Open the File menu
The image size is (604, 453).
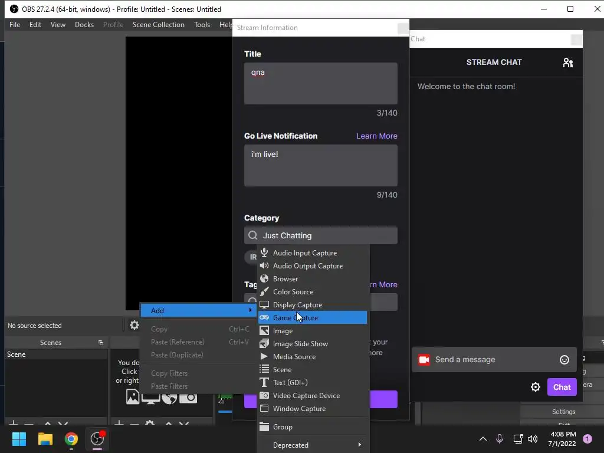pos(15,25)
